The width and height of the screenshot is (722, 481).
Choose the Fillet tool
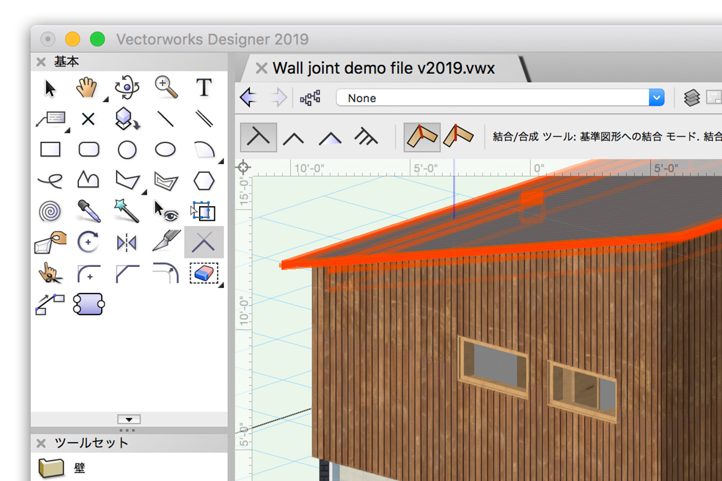point(88,274)
